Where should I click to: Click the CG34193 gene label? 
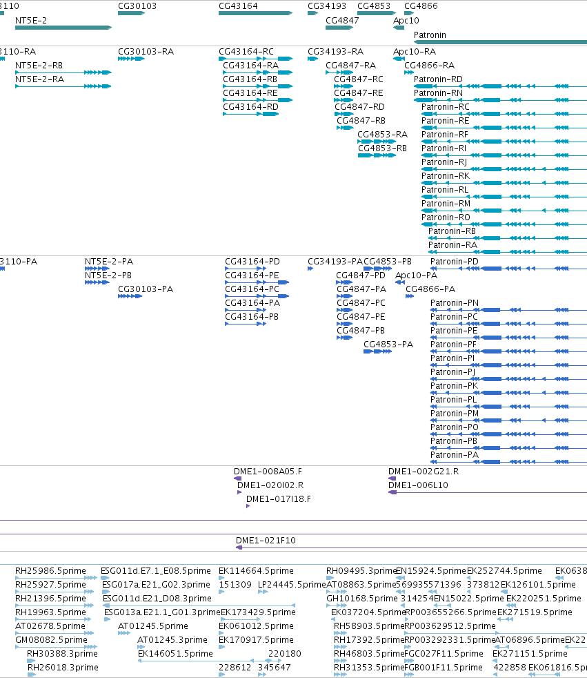pos(327,6)
